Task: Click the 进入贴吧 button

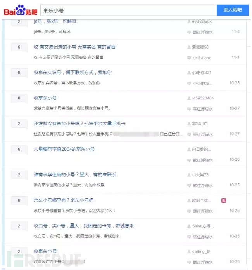Action: 233,10
